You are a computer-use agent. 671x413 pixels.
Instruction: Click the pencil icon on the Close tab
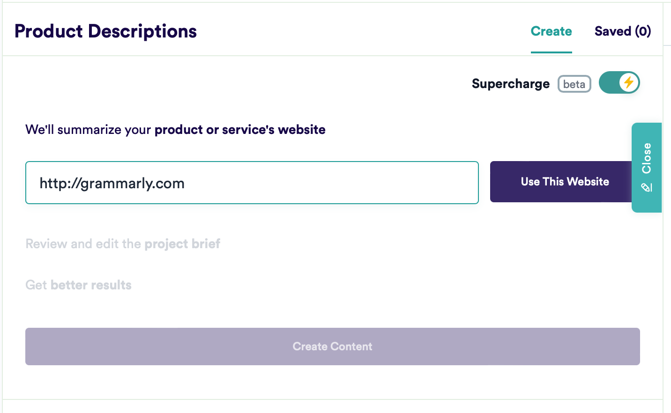647,188
